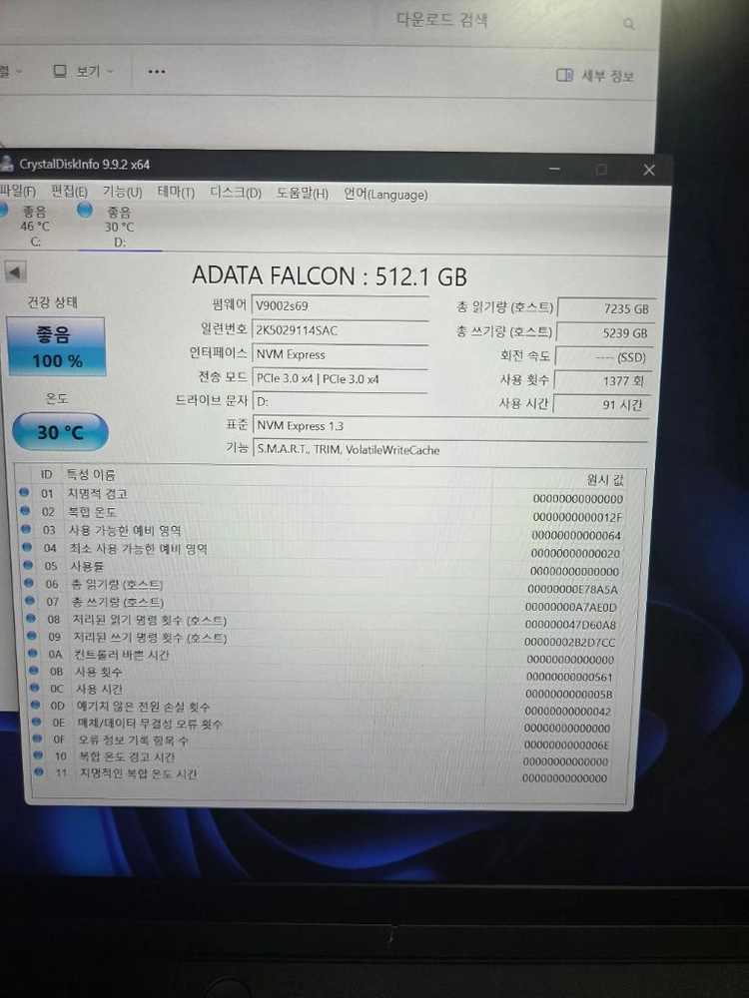The width and height of the screenshot is (749, 998).
Task: Click the status dot of row 0D
Action: 36,705
